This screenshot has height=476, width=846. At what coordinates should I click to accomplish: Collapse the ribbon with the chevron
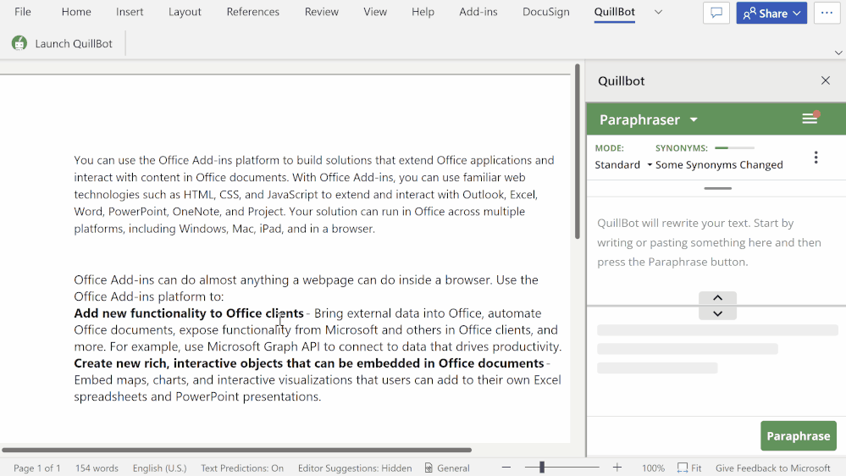(x=838, y=53)
